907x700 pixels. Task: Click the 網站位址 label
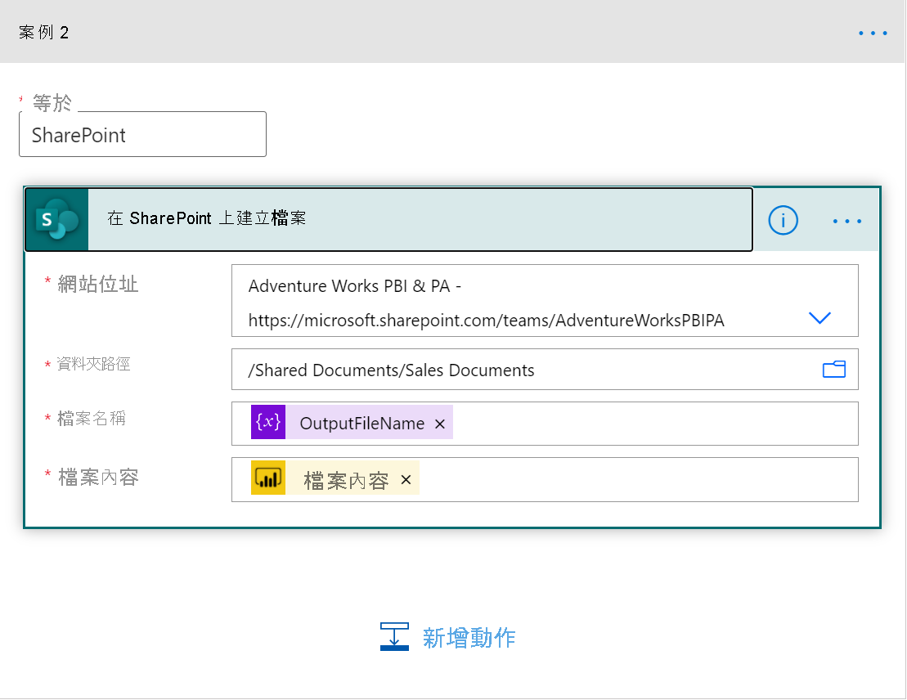[x=98, y=284]
